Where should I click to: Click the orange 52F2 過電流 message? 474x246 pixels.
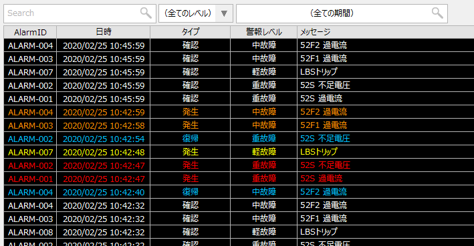(x=324, y=112)
